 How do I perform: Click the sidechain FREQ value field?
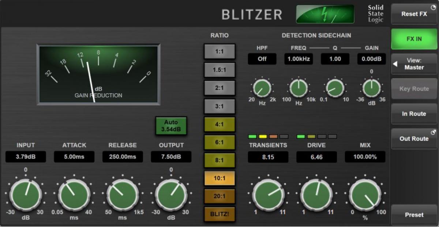299,59
